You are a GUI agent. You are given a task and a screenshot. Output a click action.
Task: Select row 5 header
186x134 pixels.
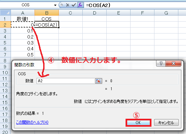(x=5, y=43)
